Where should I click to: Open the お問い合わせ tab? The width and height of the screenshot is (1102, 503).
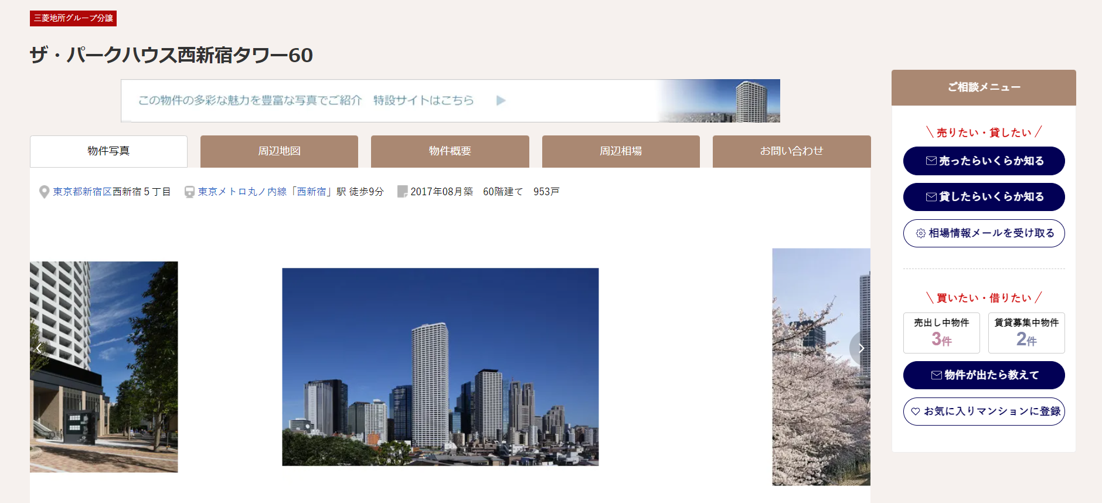pyautogui.click(x=792, y=151)
